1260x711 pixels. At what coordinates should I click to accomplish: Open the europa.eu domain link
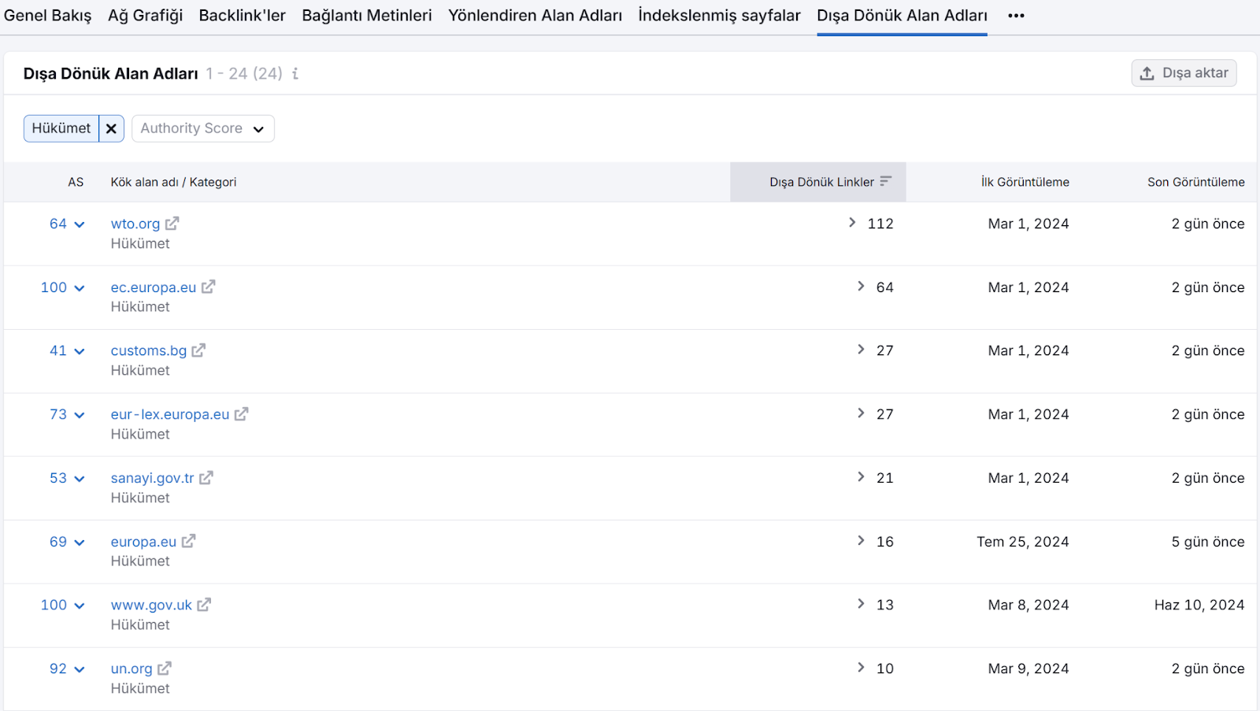coord(144,542)
